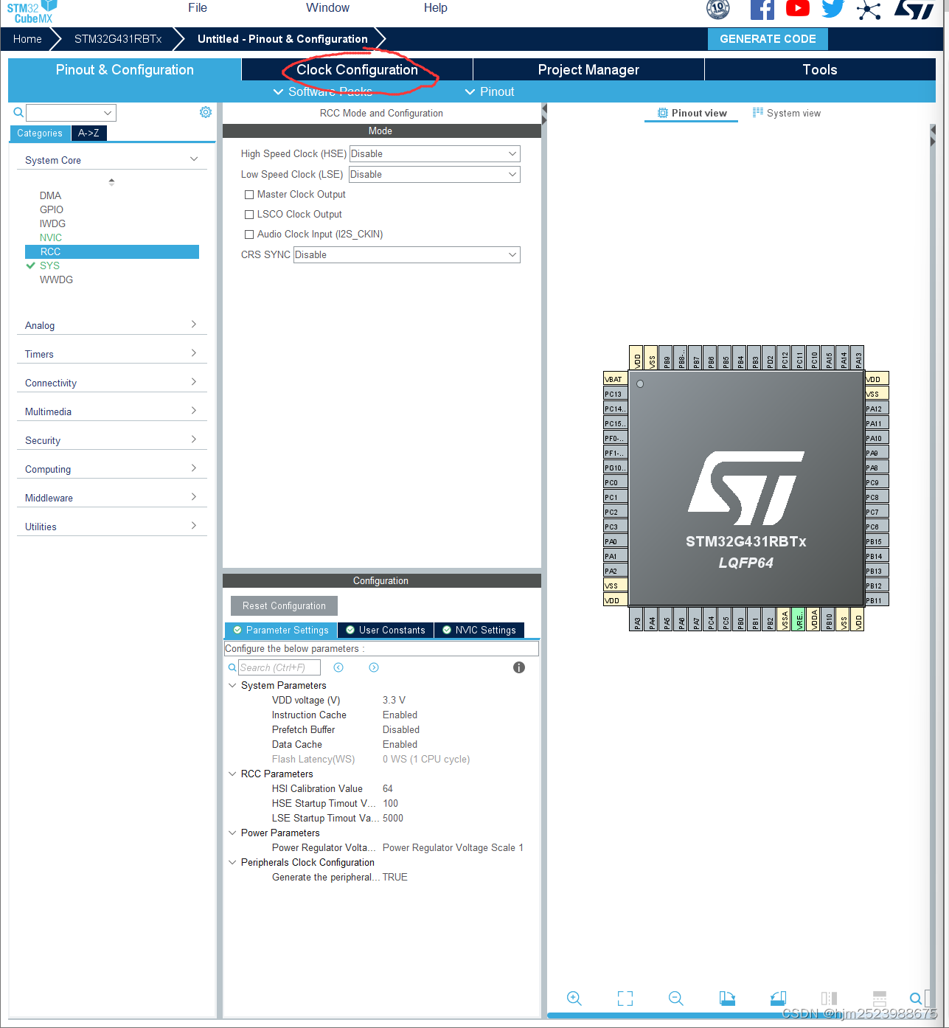Zoom out of the pinout view
This screenshot has width=949, height=1028.
675,998
